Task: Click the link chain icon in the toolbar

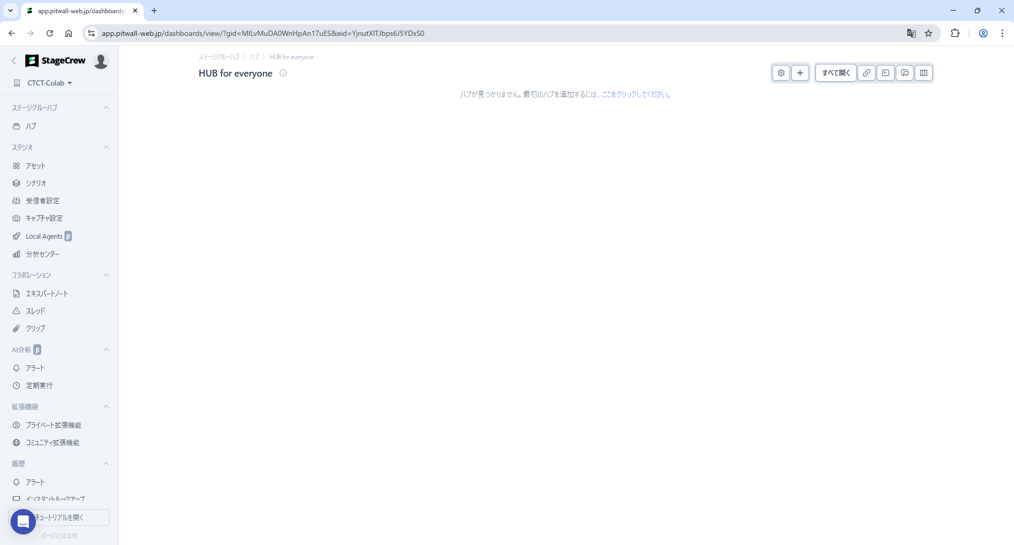Action: pyautogui.click(x=867, y=73)
